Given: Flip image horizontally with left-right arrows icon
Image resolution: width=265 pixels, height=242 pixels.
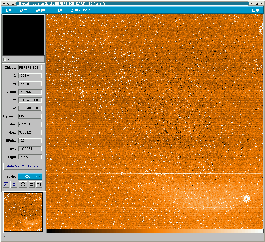Looking at the screenshot, I should click(32, 184).
